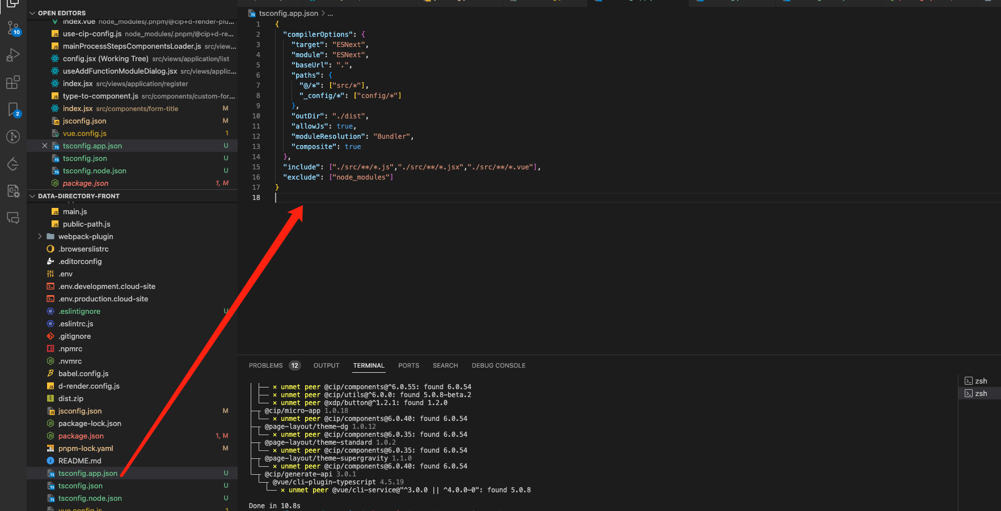Open useAddFunctionModuleDialog.jsx editor entry
Image resolution: width=1001 pixels, height=511 pixels.
click(132, 71)
